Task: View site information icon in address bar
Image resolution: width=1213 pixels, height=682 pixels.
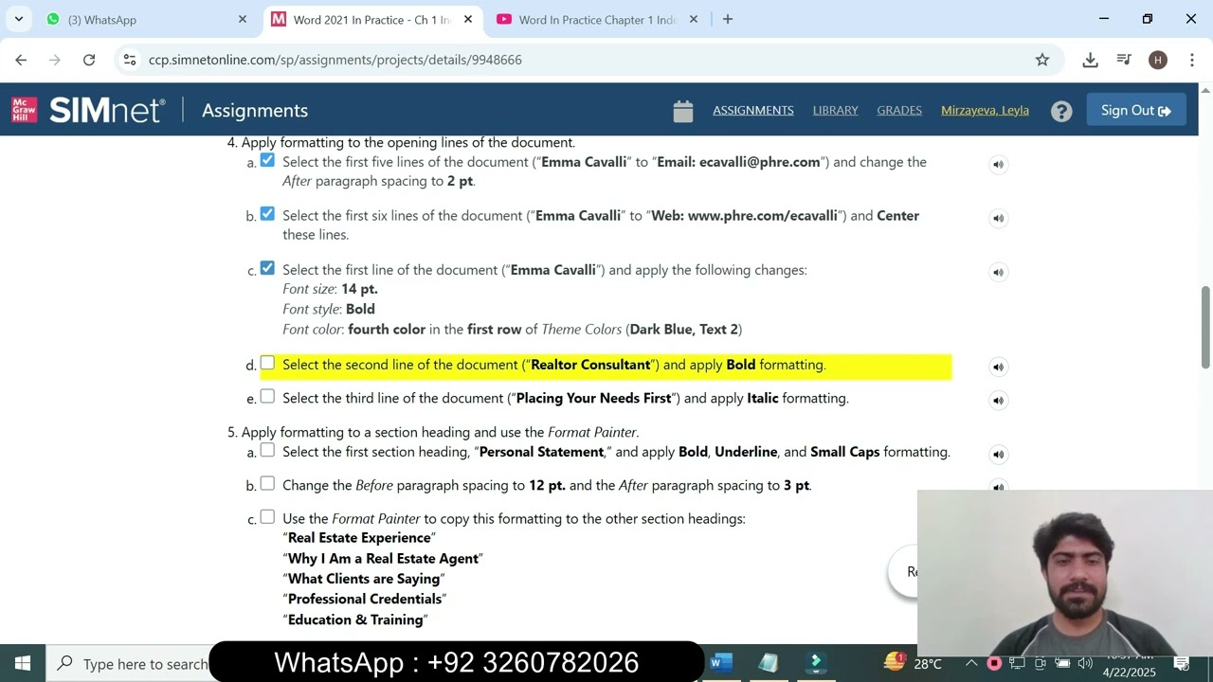Action: click(x=130, y=60)
